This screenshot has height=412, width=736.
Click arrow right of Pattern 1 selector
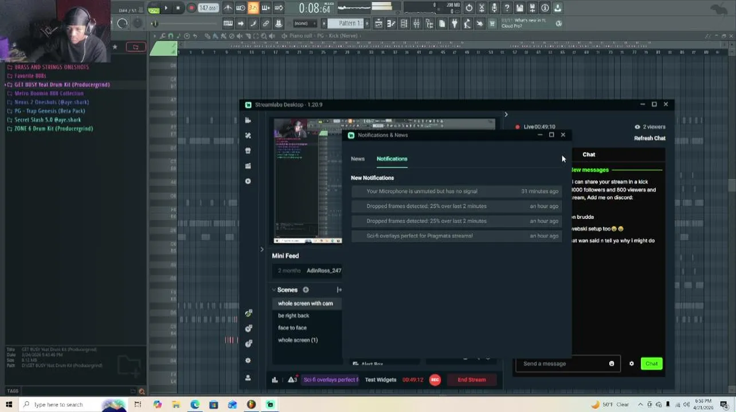point(367,23)
